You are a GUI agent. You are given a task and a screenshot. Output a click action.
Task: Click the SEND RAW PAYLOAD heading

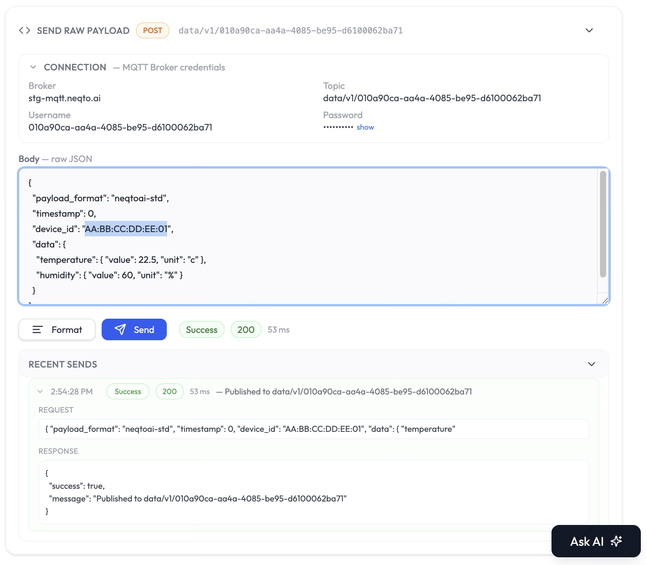(83, 30)
